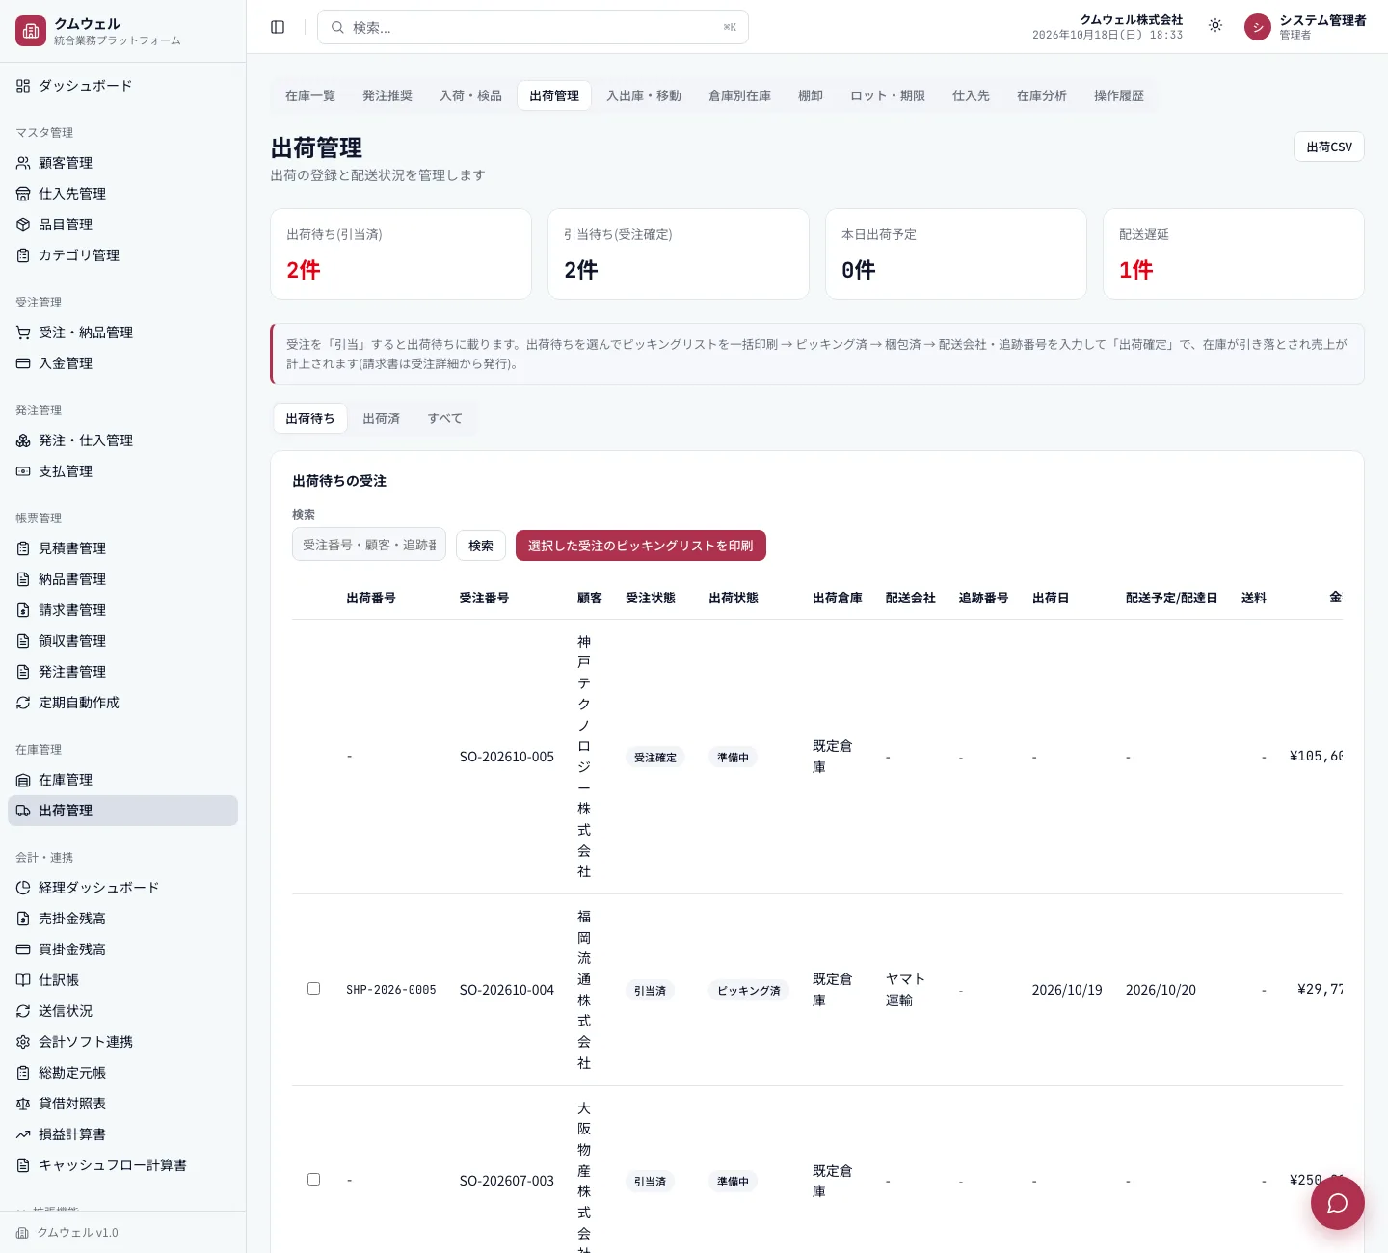This screenshot has width=1388, height=1253.
Task: Select the checkbox for SHP-2026-0005 row
Action: point(313,989)
